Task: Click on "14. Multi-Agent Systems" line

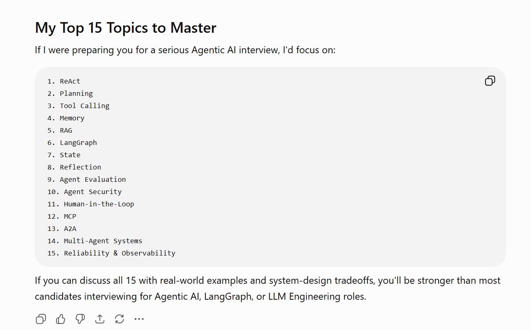Action: pyautogui.click(x=94, y=241)
